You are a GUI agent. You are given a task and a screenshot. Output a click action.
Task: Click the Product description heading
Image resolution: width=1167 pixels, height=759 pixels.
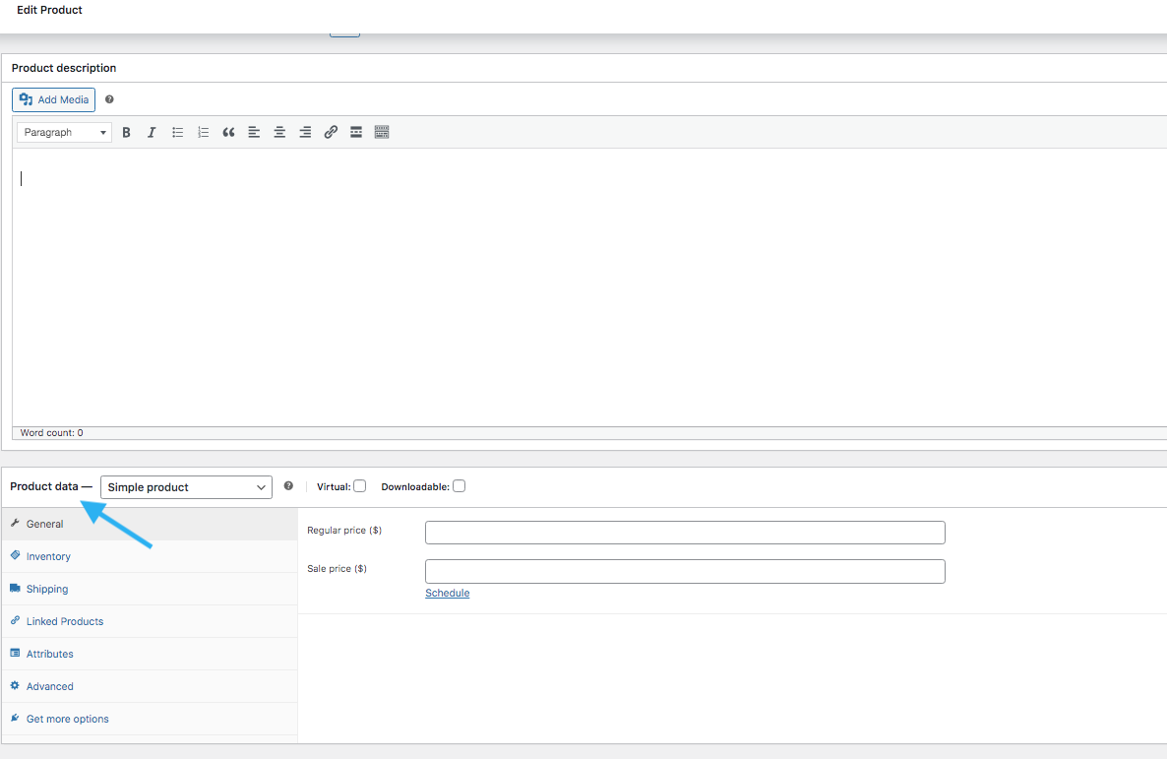coord(64,68)
